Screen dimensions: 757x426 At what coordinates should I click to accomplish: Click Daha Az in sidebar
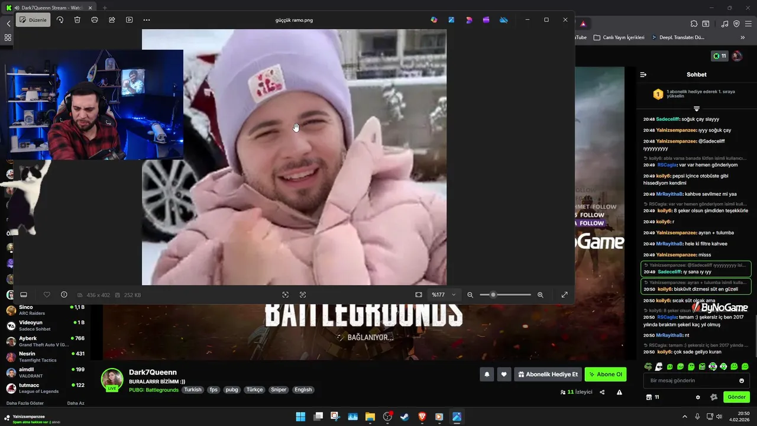click(76, 403)
